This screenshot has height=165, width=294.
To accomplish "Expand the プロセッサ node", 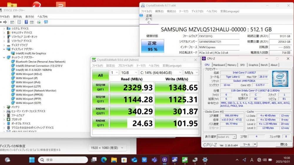I will [4, 119].
